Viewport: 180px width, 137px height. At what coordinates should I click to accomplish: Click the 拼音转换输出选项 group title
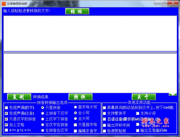(52, 102)
